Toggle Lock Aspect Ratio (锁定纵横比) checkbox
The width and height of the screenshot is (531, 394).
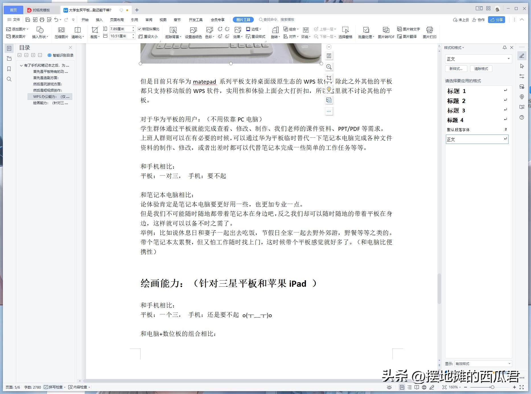139,29
